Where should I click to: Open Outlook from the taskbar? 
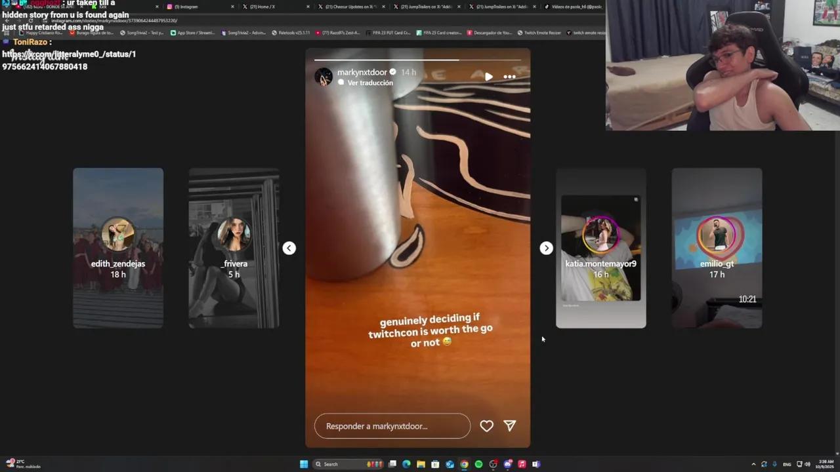click(x=450, y=464)
